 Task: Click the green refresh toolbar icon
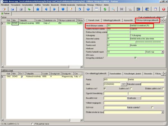pyautogui.click(x=105, y=9)
